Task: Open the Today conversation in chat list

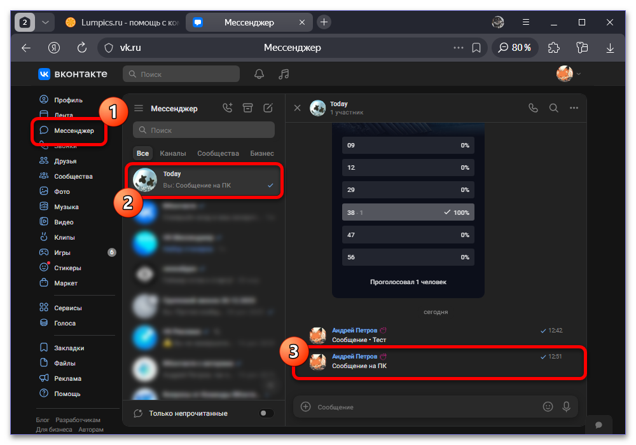Action: point(204,179)
